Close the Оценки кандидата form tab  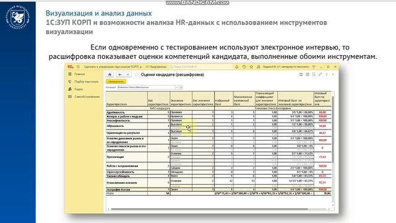click(x=333, y=74)
